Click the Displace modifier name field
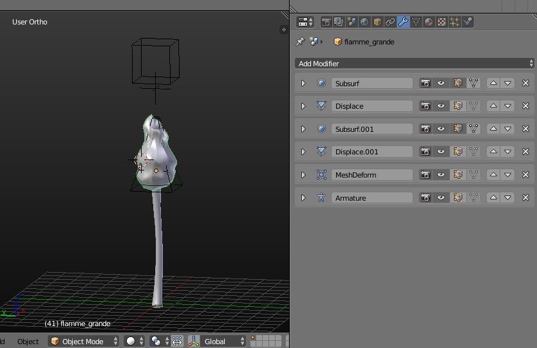 372,106
